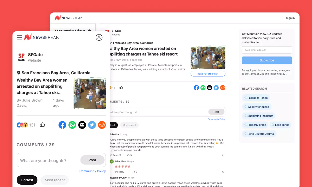This screenshot has height=187, width=312.
Task: Share to Twitter in desktop view
Action: pos(216,88)
